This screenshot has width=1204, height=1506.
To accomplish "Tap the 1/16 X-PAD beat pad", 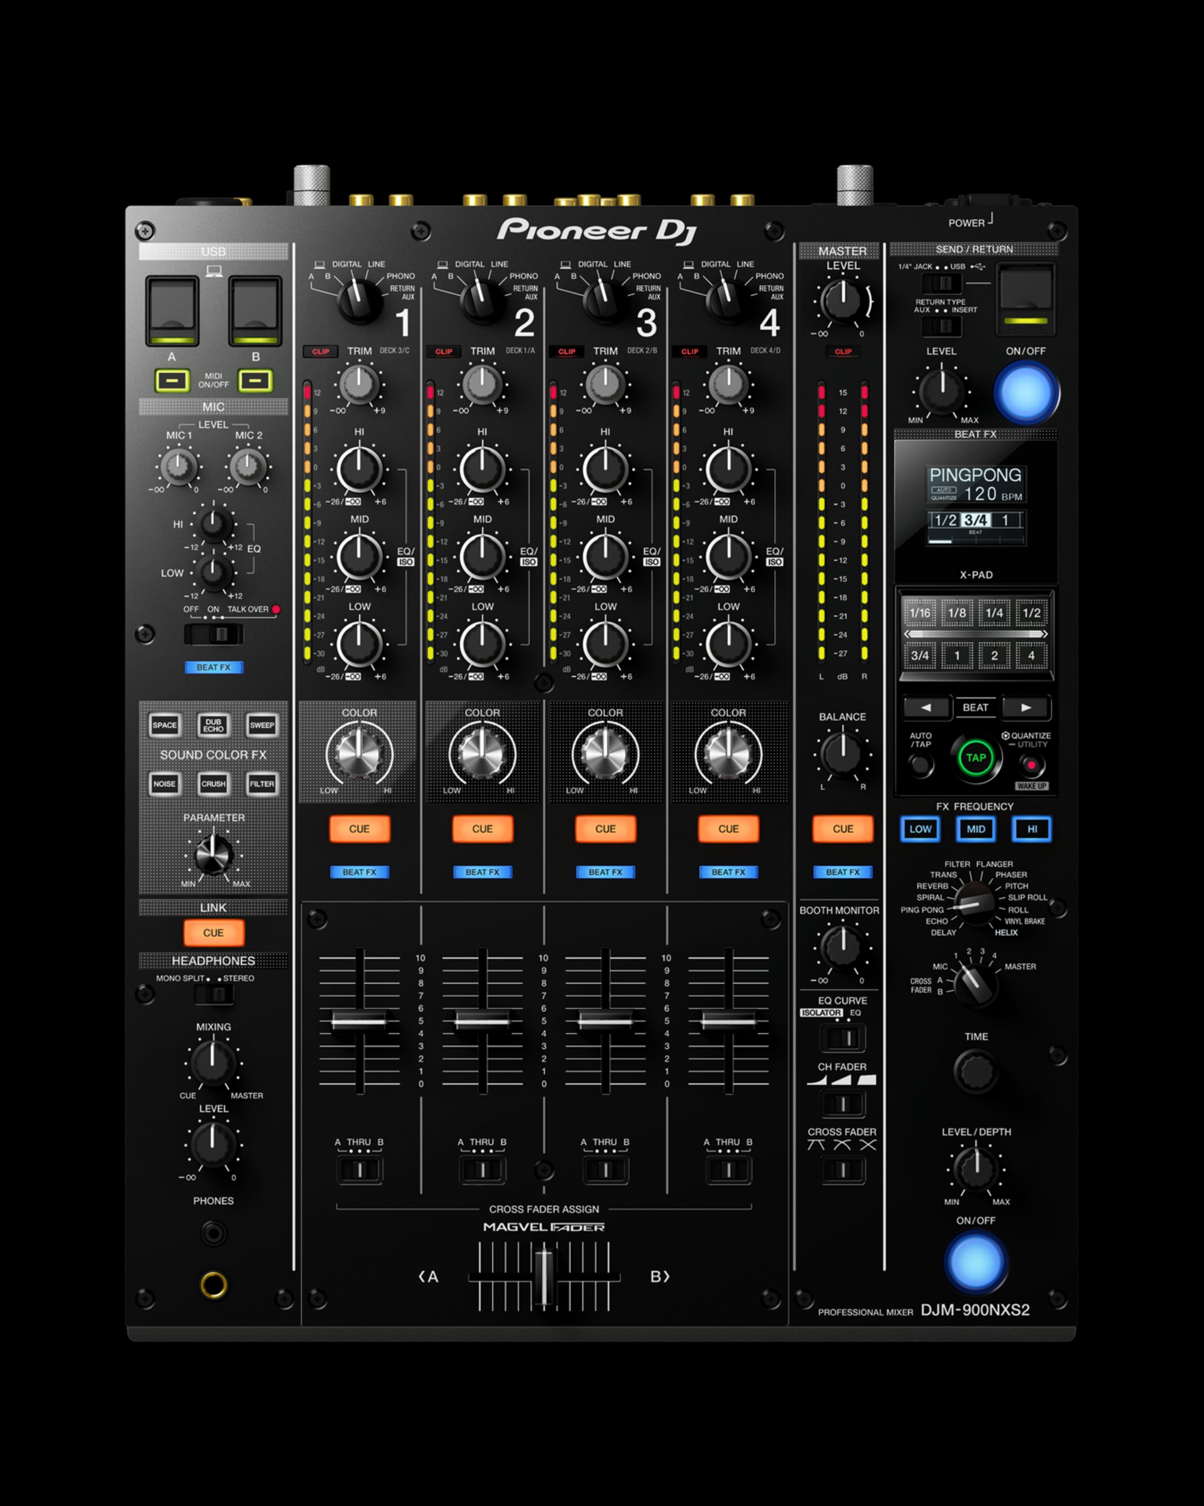I will pyautogui.click(x=920, y=613).
